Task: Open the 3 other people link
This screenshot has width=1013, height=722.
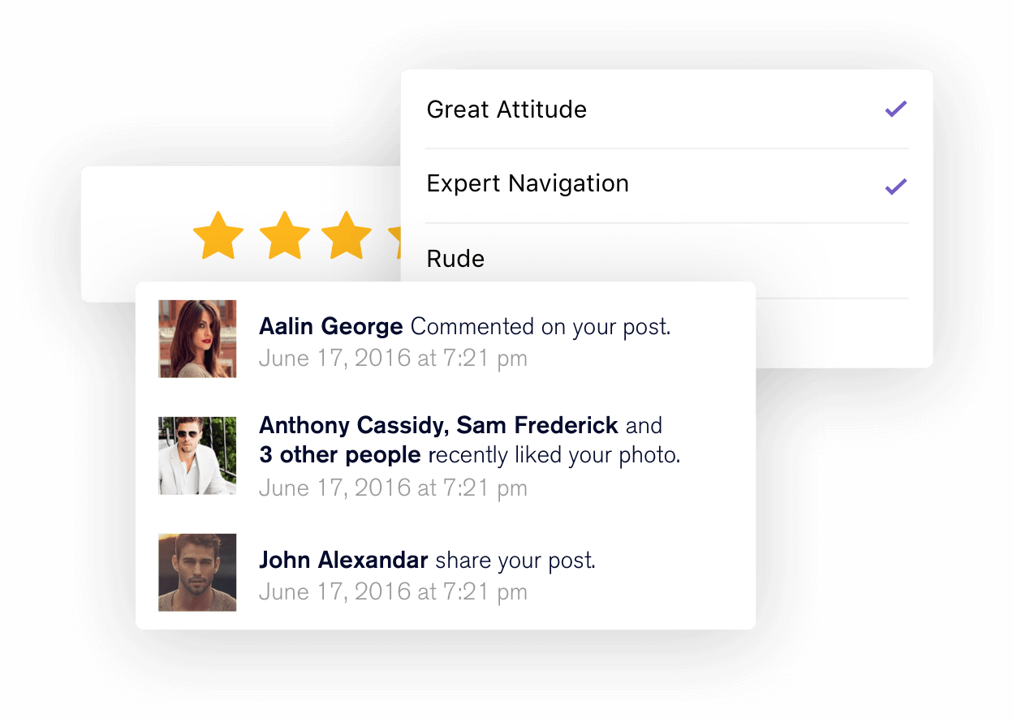Action: [340, 455]
